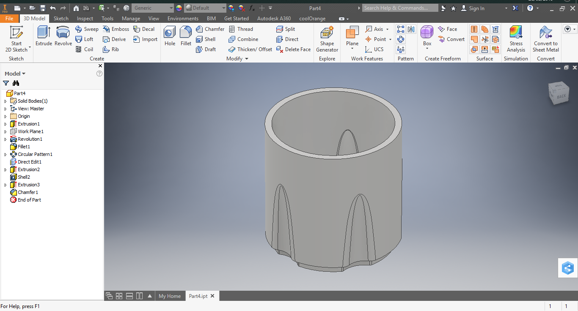Expand Solid Bodies in the model tree
The image size is (578, 311).
[6, 101]
